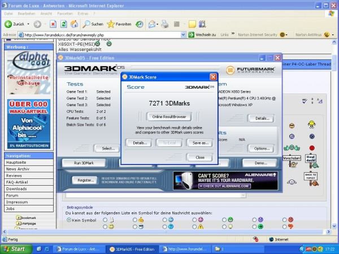The width and height of the screenshot is (339, 254).
Task: Open the Favoriten star tool
Action: tap(119, 24)
